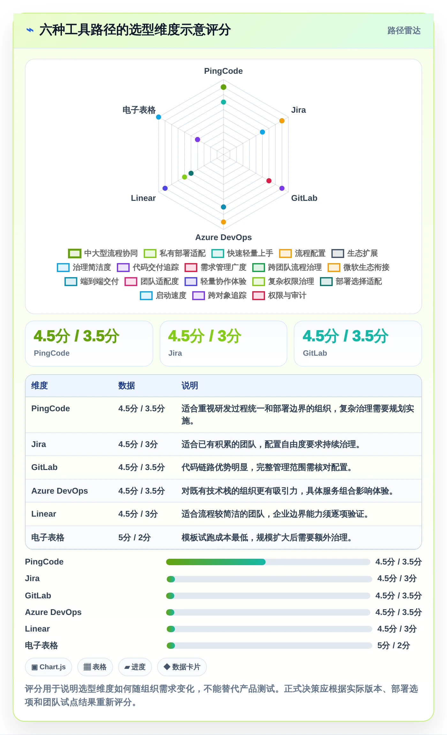Image resolution: width=447 pixels, height=735 pixels.
Task: Click the 数据卡片 chip
Action: click(182, 667)
